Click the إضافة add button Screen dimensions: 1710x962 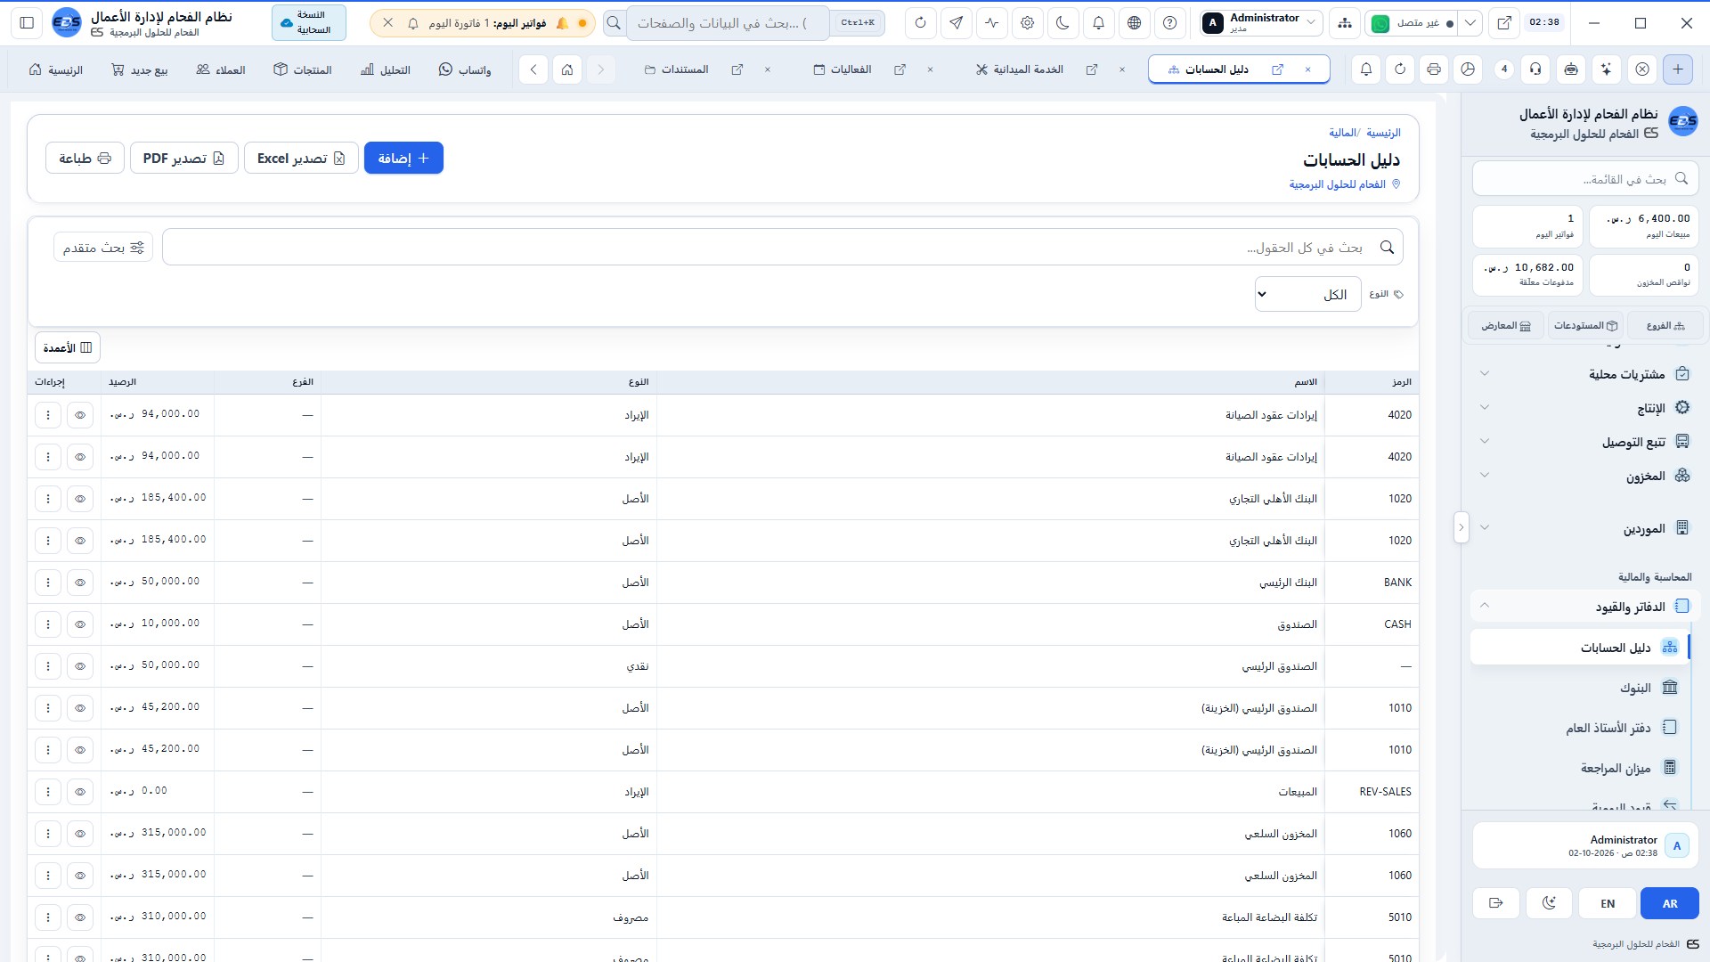click(403, 159)
